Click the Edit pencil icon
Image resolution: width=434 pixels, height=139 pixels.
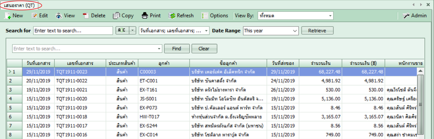[x=34, y=16]
